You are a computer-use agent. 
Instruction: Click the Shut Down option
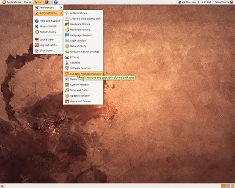click(48, 50)
